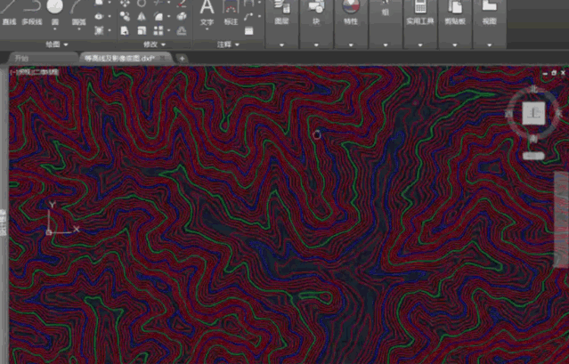Activate the Mirror tool in Modify panel
569x364 pixels.
[x=142, y=16]
